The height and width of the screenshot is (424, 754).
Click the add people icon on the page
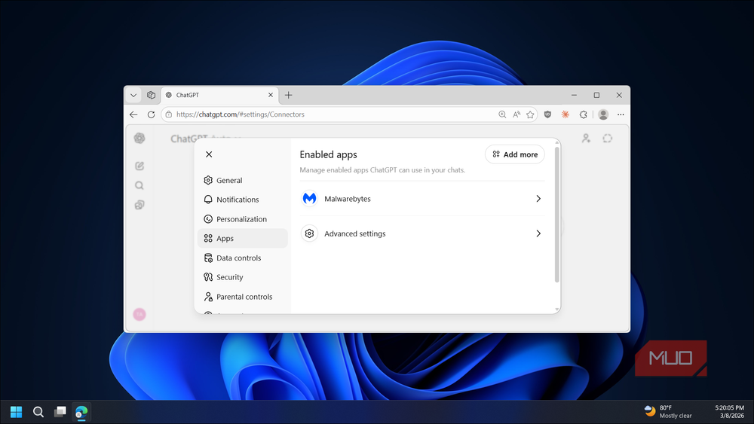(x=586, y=139)
